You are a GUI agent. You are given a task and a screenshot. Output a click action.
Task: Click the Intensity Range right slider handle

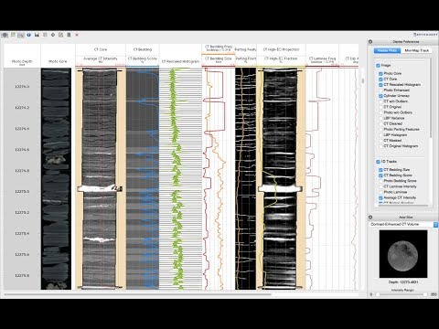pyautogui.click(x=425, y=294)
